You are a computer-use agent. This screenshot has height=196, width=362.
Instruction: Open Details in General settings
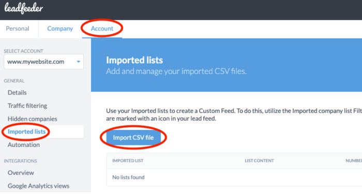click(x=17, y=93)
